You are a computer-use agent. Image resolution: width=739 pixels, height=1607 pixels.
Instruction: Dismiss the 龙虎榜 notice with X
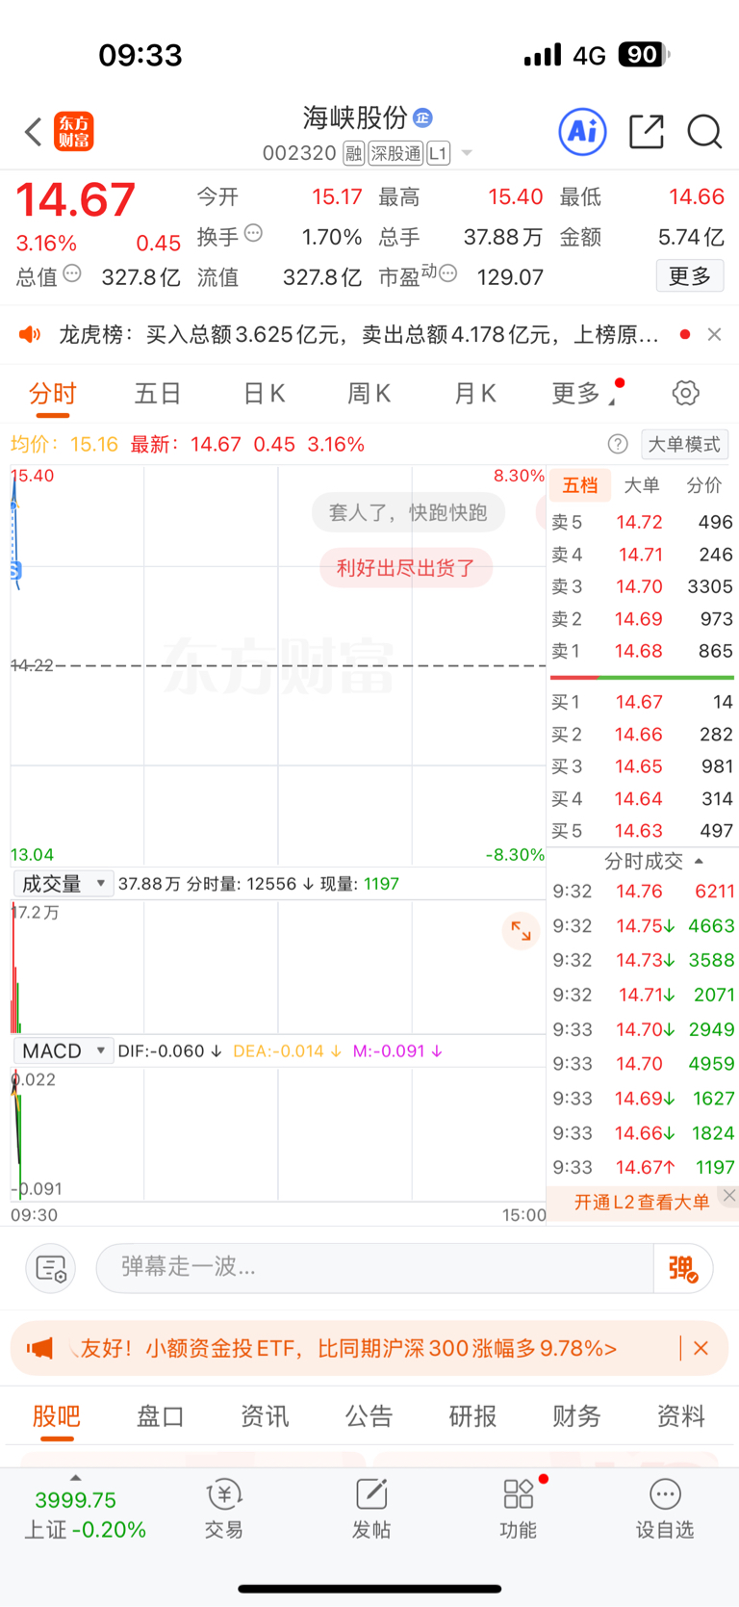[x=714, y=334]
